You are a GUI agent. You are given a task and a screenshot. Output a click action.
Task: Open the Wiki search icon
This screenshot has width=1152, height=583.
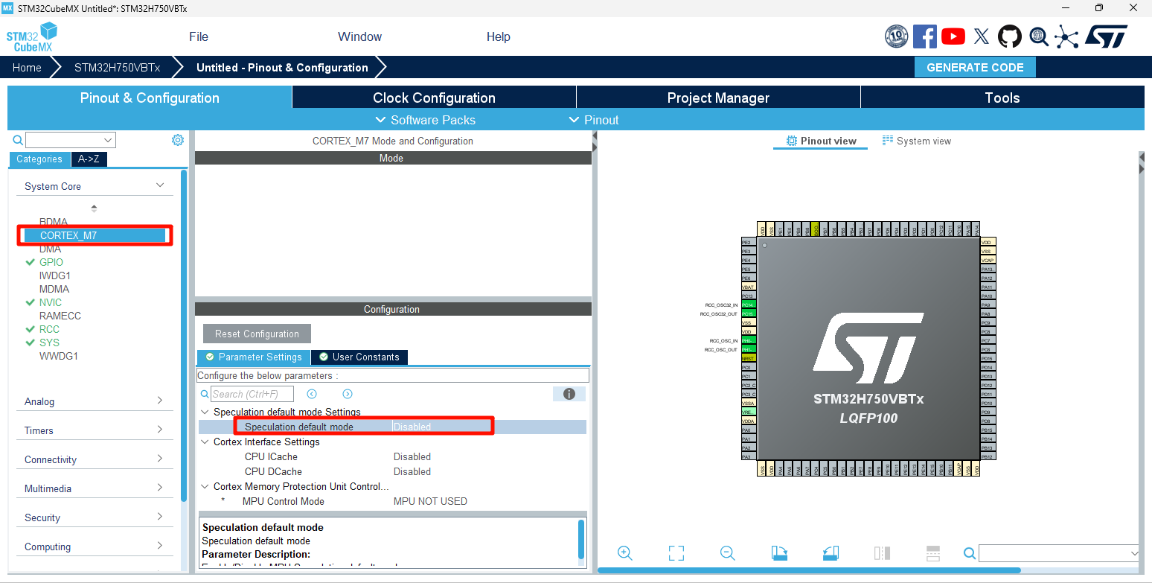pyautogui.click(x=1039, y=36)
